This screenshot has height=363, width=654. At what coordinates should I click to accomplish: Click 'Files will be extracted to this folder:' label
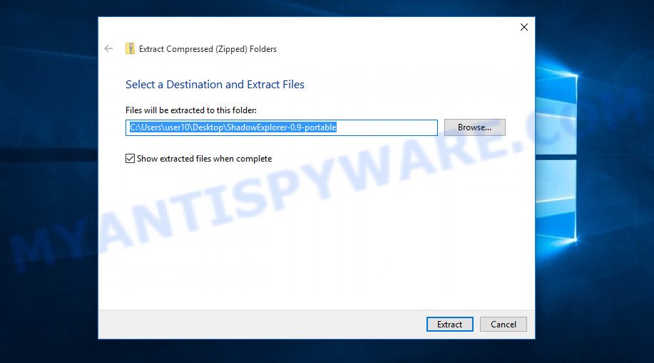coord(191,110)
